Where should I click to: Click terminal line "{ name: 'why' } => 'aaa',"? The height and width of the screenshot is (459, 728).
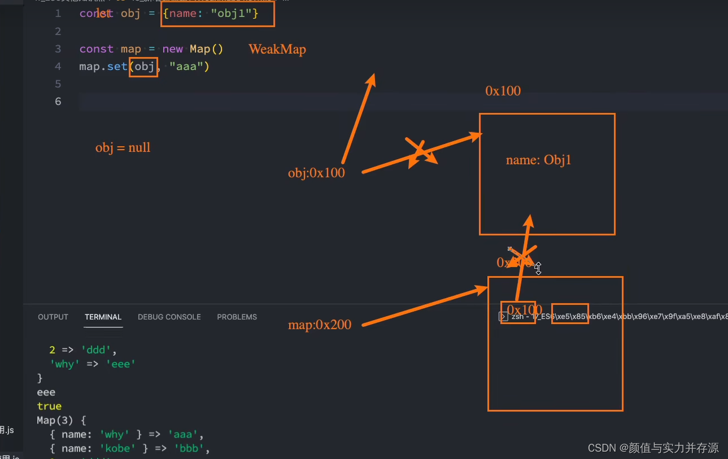tap(127, 434)
